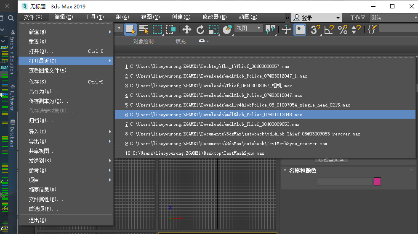Open the 组(G) menu
418x234 pixels.
122,17
